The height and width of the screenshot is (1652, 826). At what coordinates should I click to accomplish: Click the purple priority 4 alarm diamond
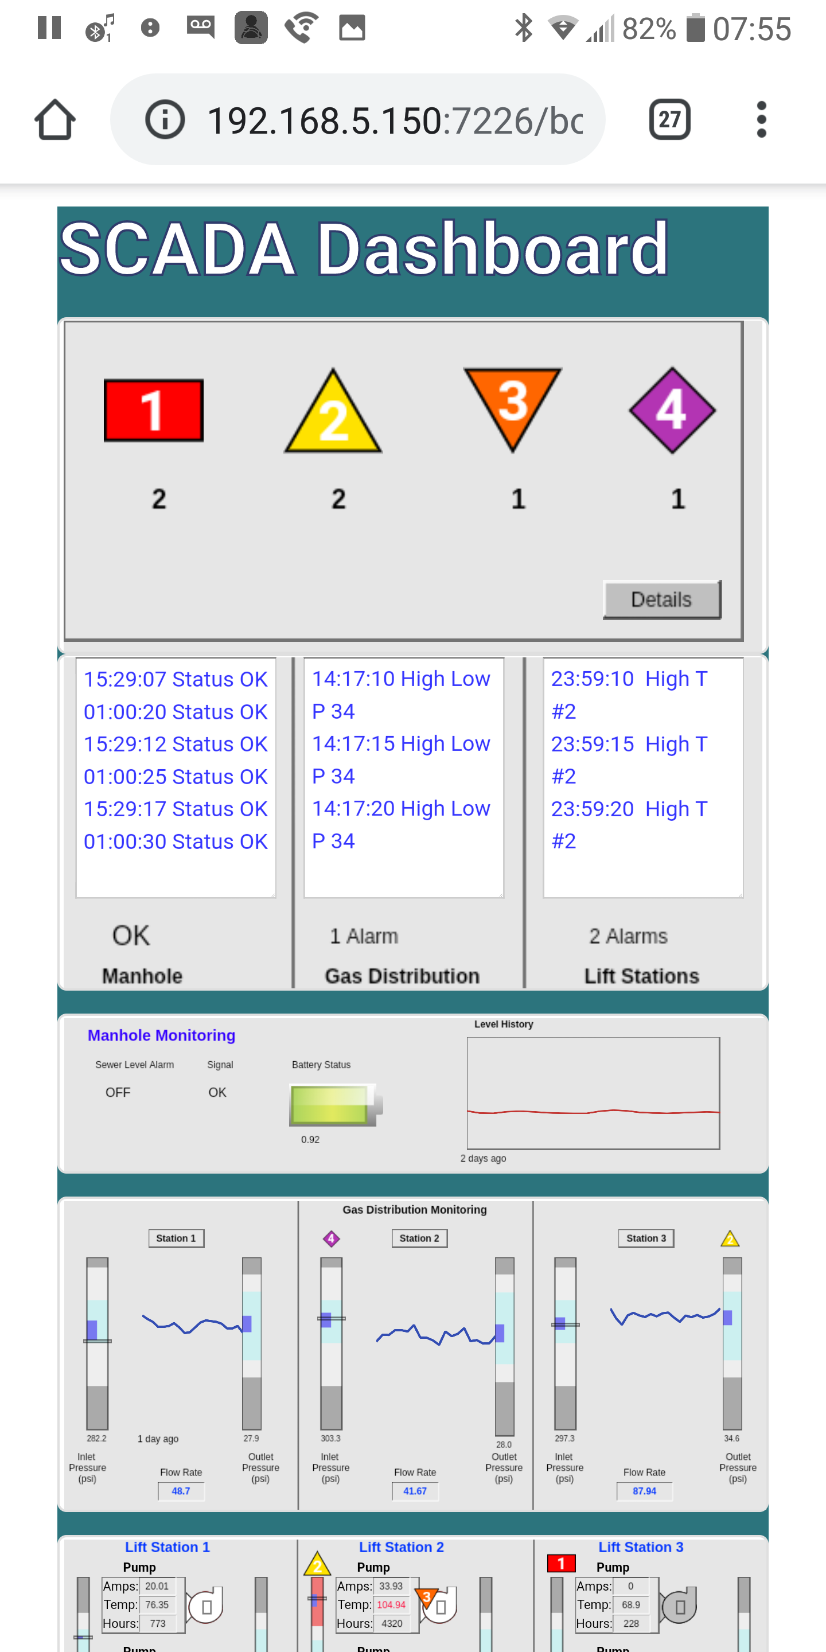(x=672, y=411)
